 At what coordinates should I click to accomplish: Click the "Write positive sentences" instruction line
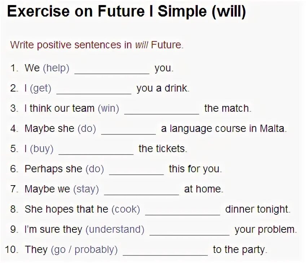(x=97, y=45)
